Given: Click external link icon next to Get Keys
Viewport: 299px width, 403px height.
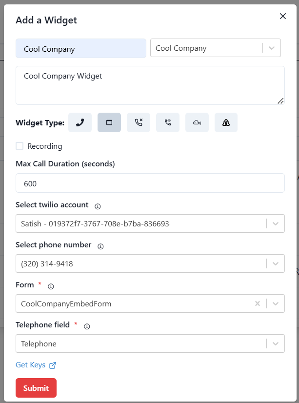Looking at the screenshot, I should [53, 365].
